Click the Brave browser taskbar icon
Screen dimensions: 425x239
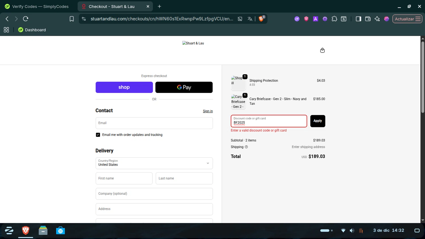[x=25, y=230]
